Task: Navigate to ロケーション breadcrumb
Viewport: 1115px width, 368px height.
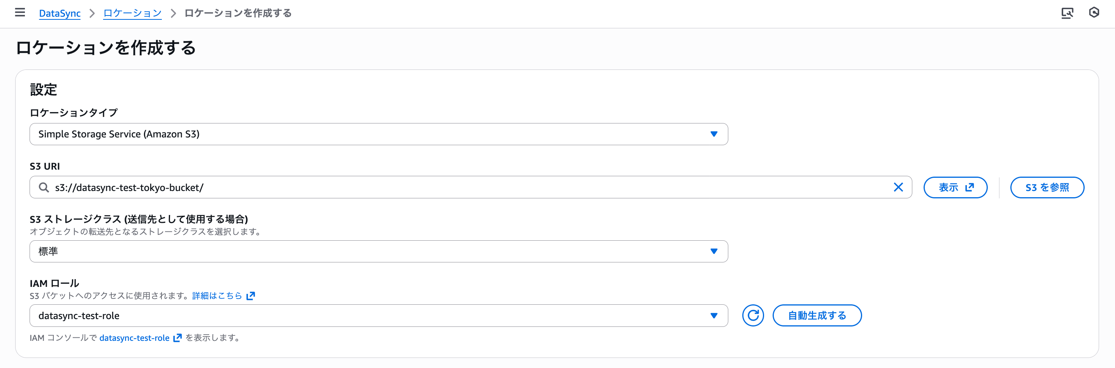Action: click(132, 13)
